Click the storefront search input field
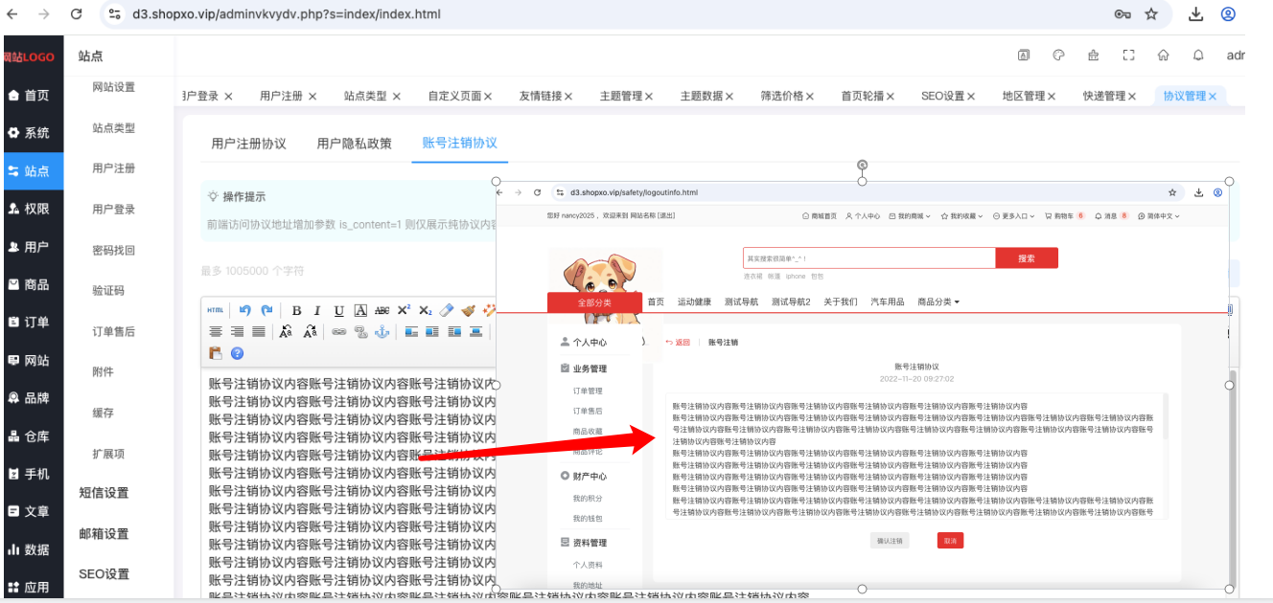Viewport: 1273px width, 603px height. click(x=868, y=258)
